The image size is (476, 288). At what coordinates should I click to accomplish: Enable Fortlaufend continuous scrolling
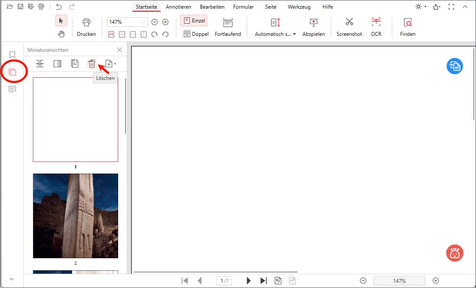pyautogui.click(x=228, y=27)
